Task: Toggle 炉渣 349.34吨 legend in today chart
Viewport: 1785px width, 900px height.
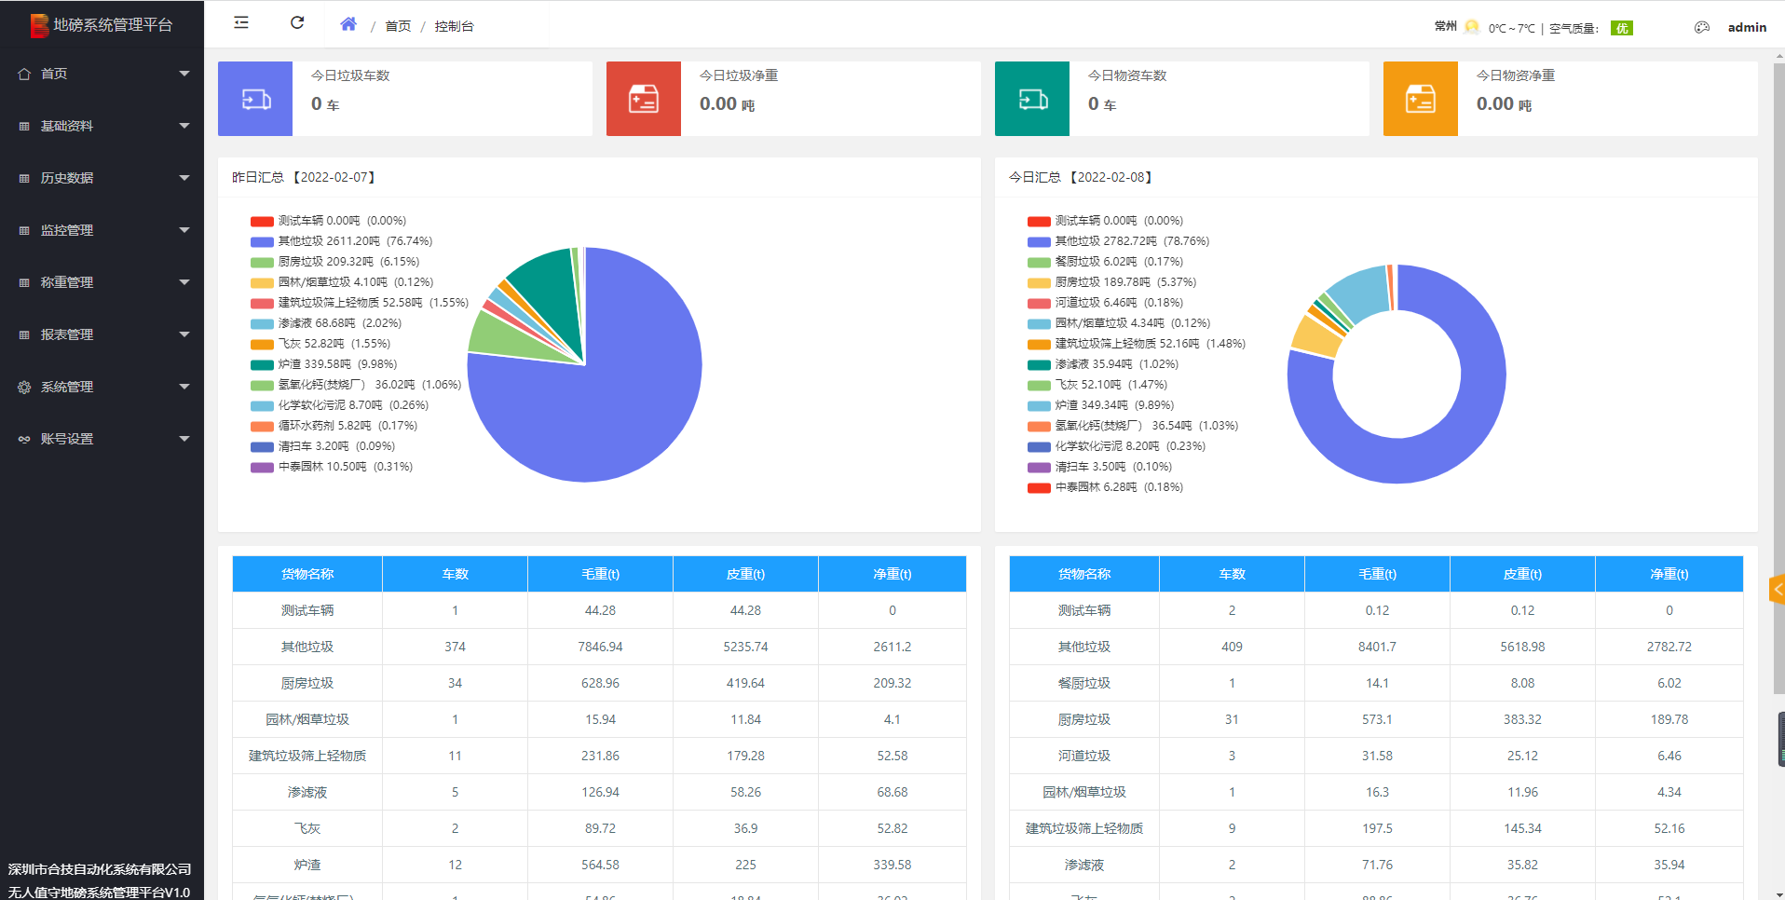Action: point(1100,405)
